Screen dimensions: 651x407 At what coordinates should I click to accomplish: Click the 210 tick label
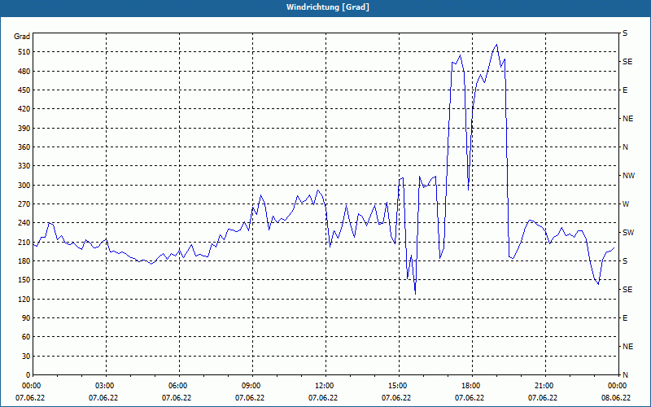pyautogui.click(x=24, y=242)
